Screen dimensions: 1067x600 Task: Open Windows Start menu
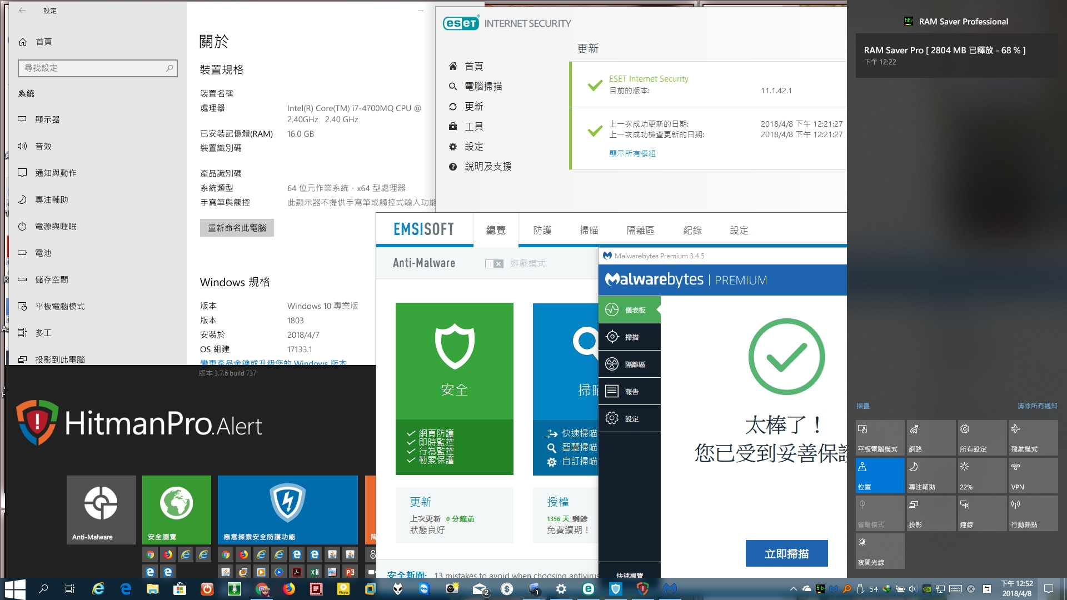[14, 589]
